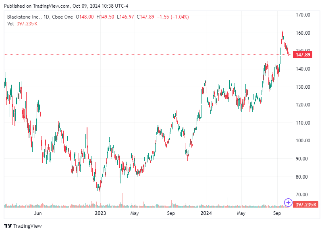
Task: Click the 110.00 price axis label
Action: [303, 123]
